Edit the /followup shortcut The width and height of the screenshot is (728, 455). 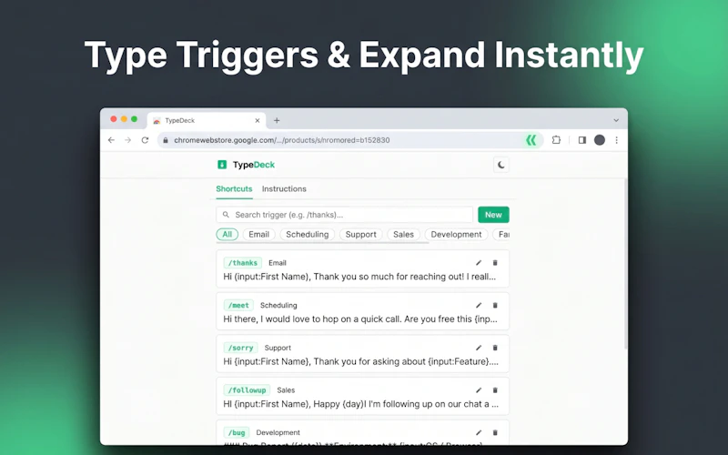[479, 390]
